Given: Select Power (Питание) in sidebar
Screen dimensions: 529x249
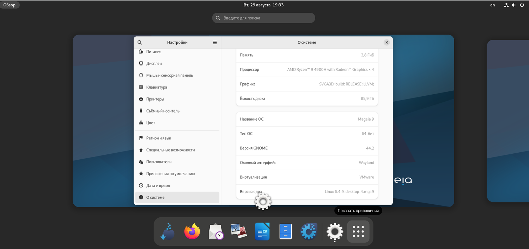Looking at the screenshot, I should pyautogui.click(x=177, y=52).
